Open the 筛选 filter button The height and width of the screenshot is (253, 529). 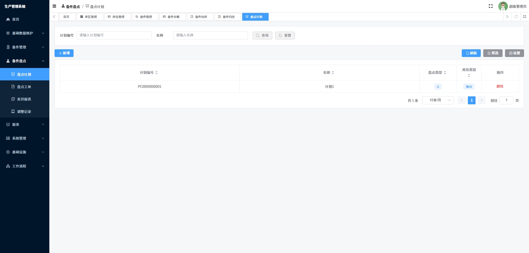493,53
